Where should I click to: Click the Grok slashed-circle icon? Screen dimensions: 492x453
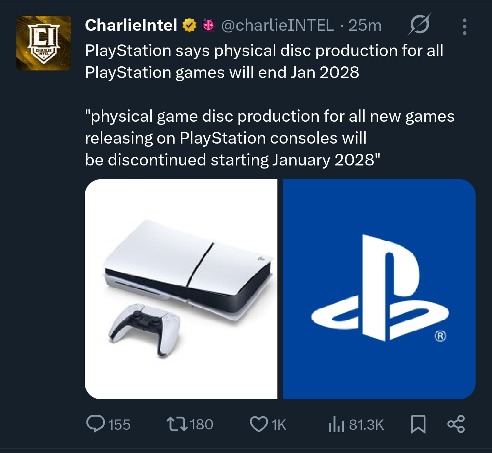click(x=419, y=25)
